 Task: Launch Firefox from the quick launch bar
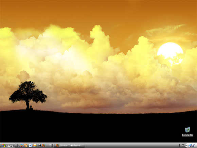(x=44, y=145)
